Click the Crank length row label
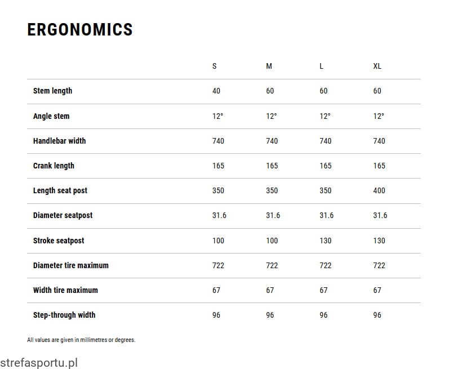Image resolution: width=458 pixels, height=369 pixels. pyautogui.click(x=54, y=166)
